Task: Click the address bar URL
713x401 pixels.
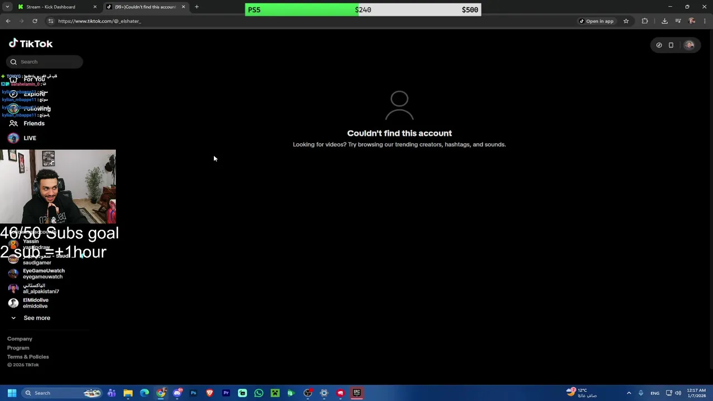Action: pyautogui.click(x=100, y=21)
